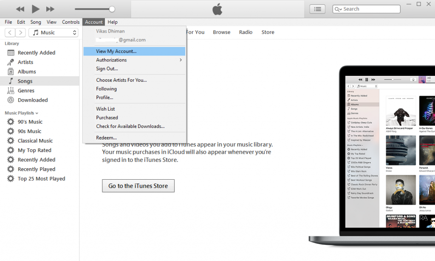Switch to the For You tab
Viewport: 435px width, 261px height.
click(x=195, y=32)
